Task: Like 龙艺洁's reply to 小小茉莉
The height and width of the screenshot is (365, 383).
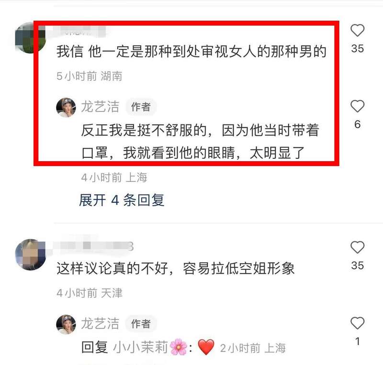Action: (357, 323)
